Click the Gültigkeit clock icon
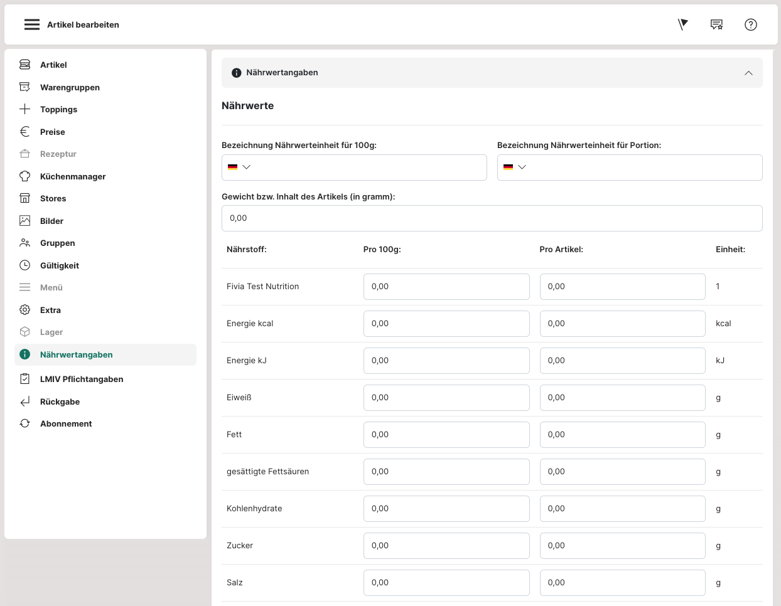This screenshot has width=781, height=606. click(25, 265)
